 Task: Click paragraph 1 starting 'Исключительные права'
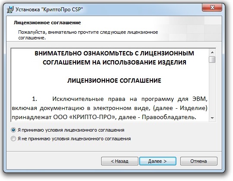tap(109, 108)
